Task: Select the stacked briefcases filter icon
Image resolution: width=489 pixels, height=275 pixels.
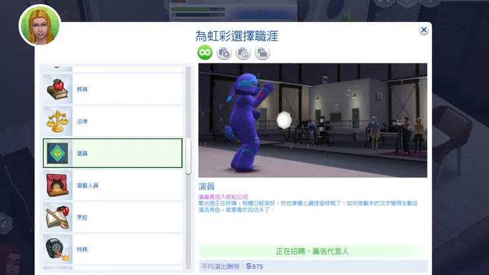Action: pyautogui.click(x=262, y=52)
